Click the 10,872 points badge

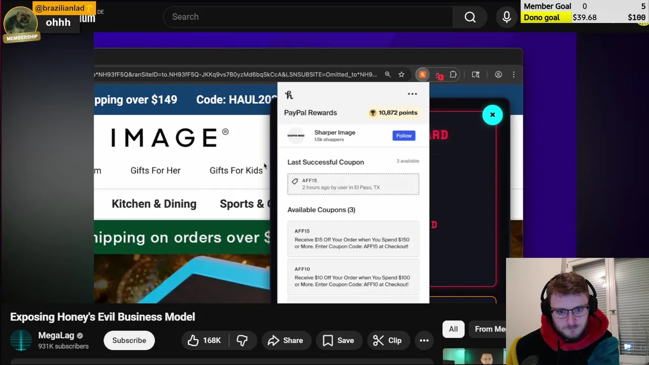393,113
